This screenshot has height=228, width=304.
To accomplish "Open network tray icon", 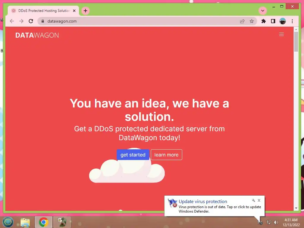I will tap(269, 222).
